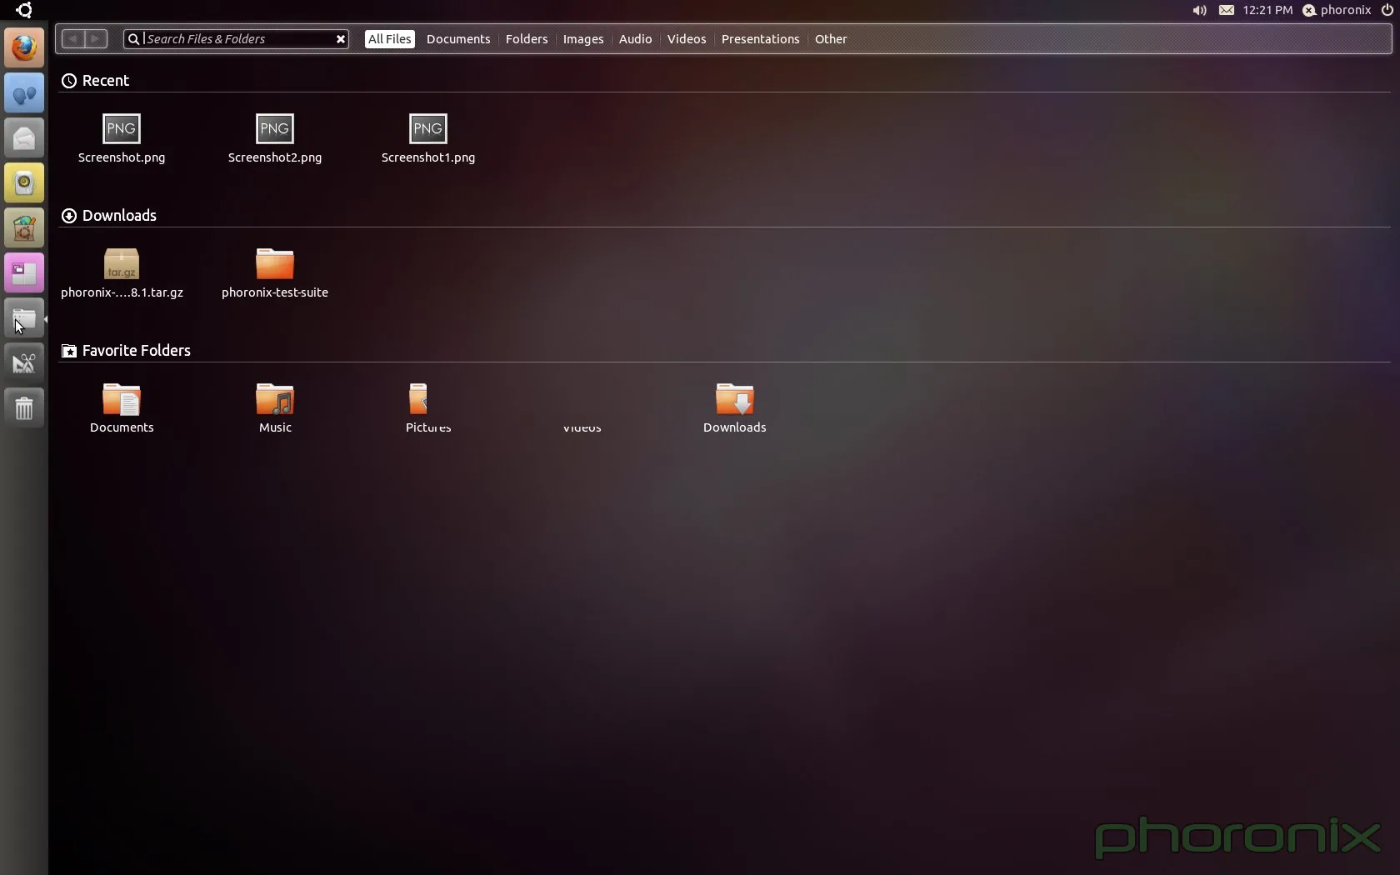Select the Presentations filter
This screenshot has width=1400, height=875.
[760, 39]
